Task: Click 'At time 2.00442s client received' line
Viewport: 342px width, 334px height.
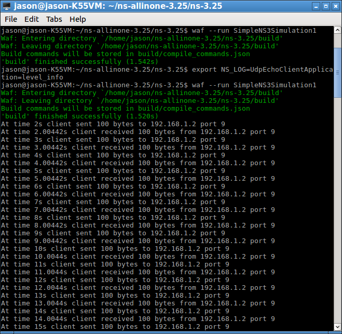Action: [138, 131]
